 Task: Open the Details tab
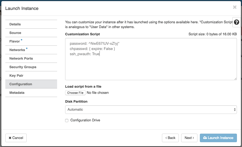point(31,24)
